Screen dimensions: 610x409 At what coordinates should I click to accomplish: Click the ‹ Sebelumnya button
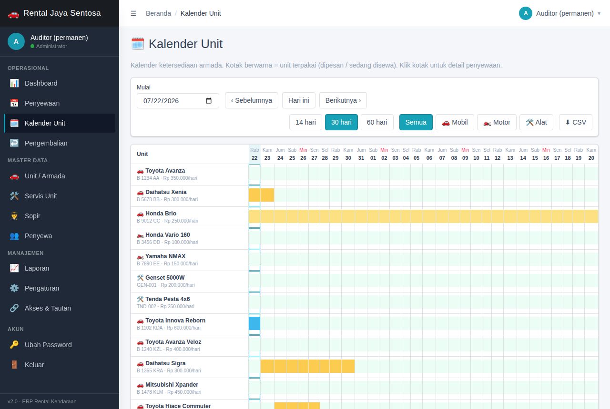pos(252,100)
